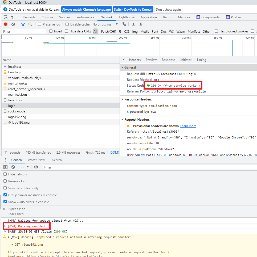Check the Hide data URLs checkbox
The height and width of the screenshot is (257, 257).
66,31
